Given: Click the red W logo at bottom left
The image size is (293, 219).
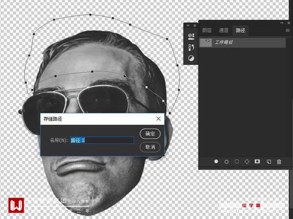Looking at the screenshot, I should 16,205.
